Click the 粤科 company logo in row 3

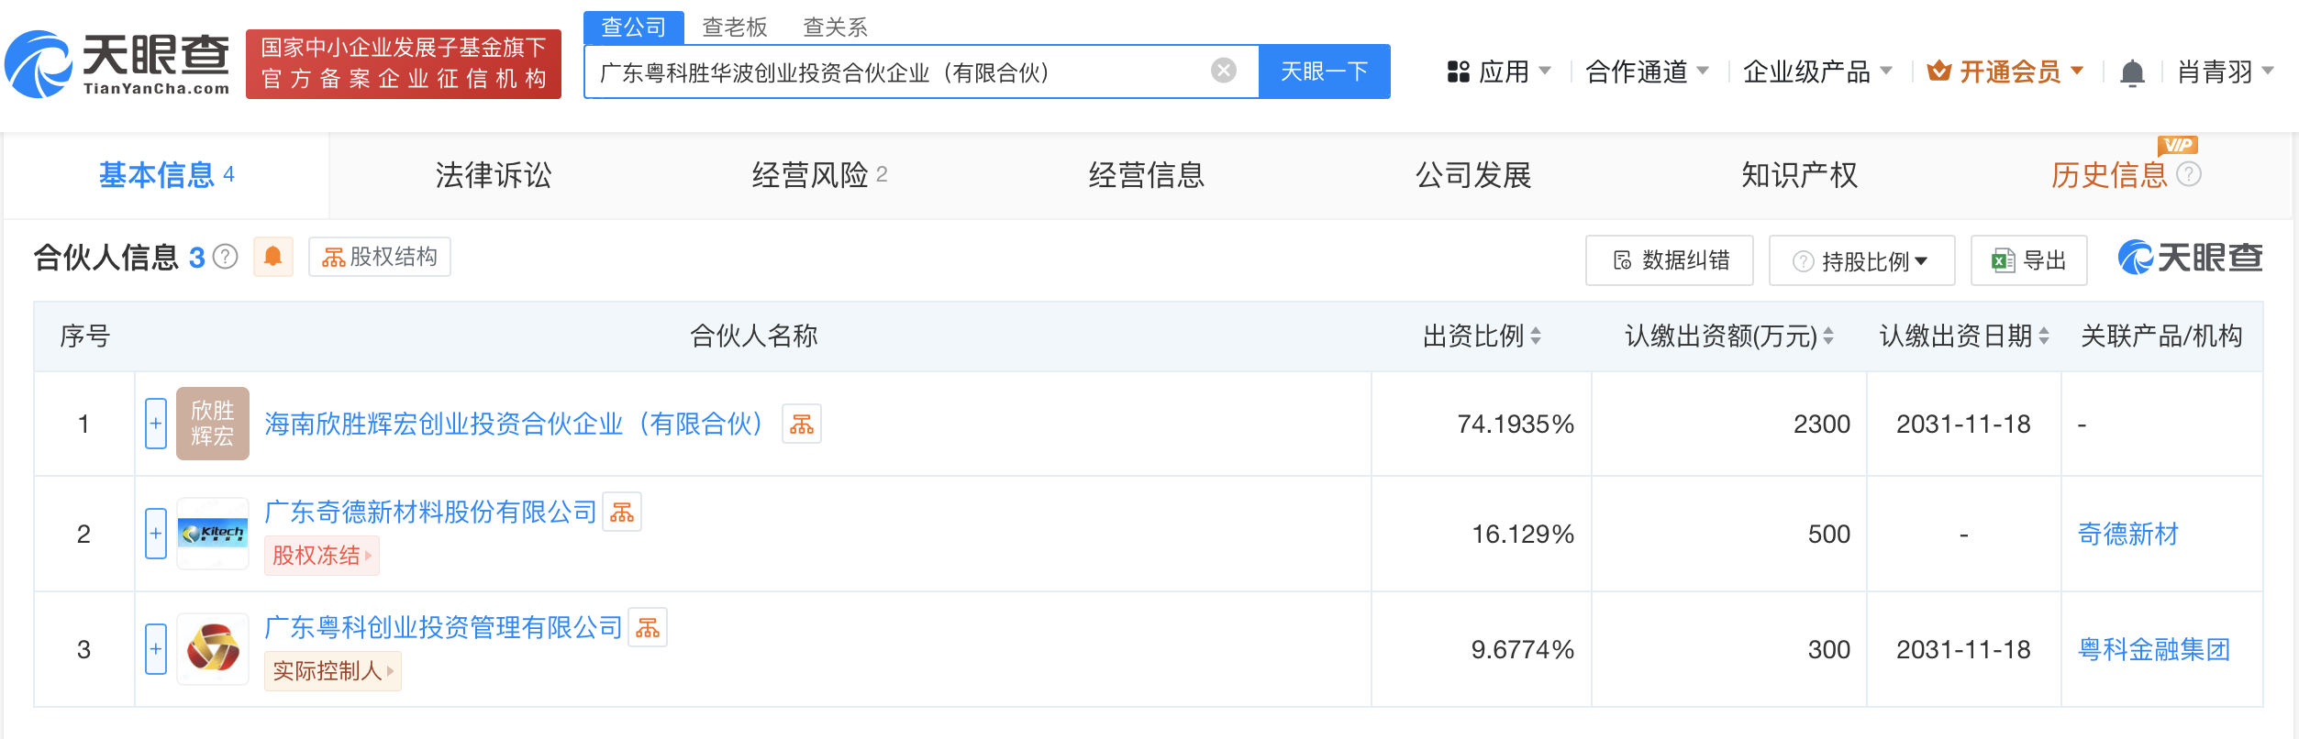[x=213, y=649]
